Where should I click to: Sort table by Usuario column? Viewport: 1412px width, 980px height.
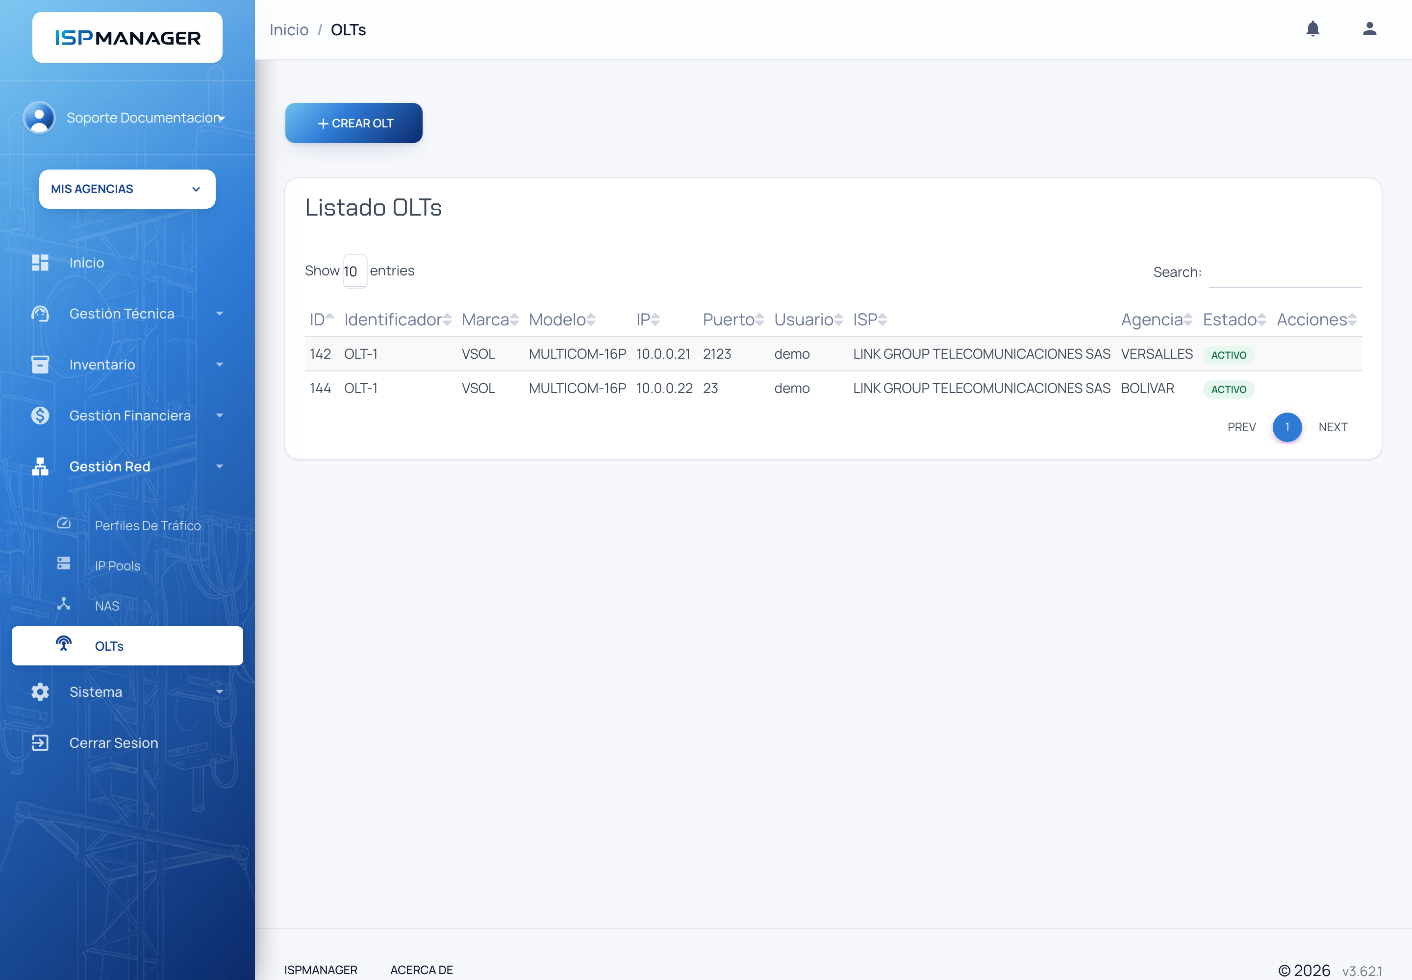pos(839,319)
